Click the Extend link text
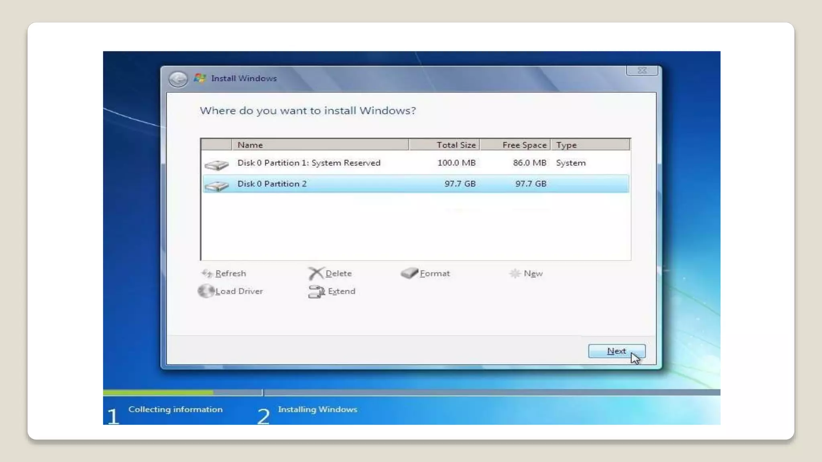 point(342,291)
